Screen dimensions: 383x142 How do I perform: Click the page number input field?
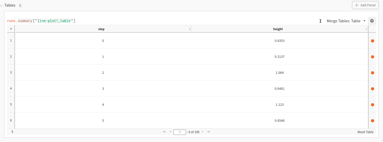179,132
